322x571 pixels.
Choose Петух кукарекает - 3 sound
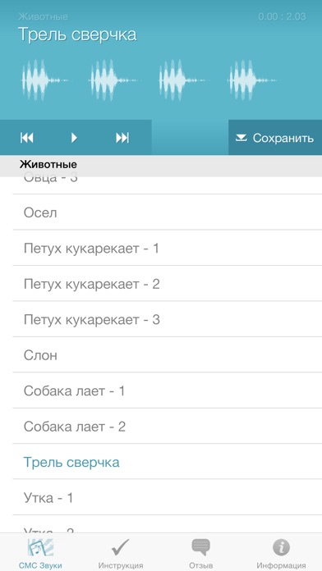tap(168, 319)
